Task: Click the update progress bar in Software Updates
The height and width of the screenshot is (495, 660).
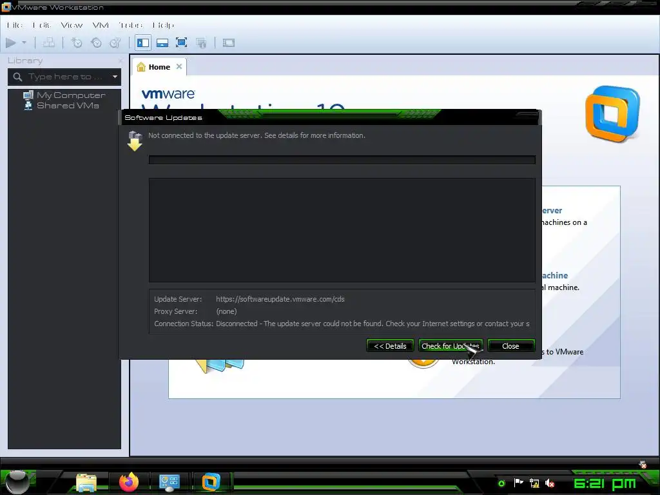Action: 342,160
